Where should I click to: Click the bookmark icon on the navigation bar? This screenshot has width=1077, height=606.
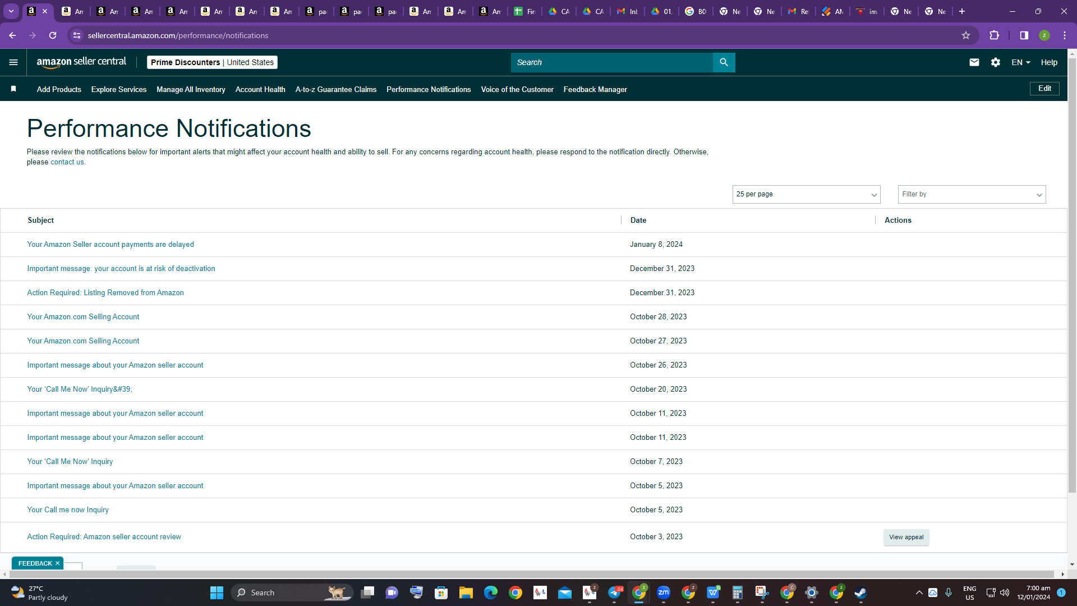(13, 89)
